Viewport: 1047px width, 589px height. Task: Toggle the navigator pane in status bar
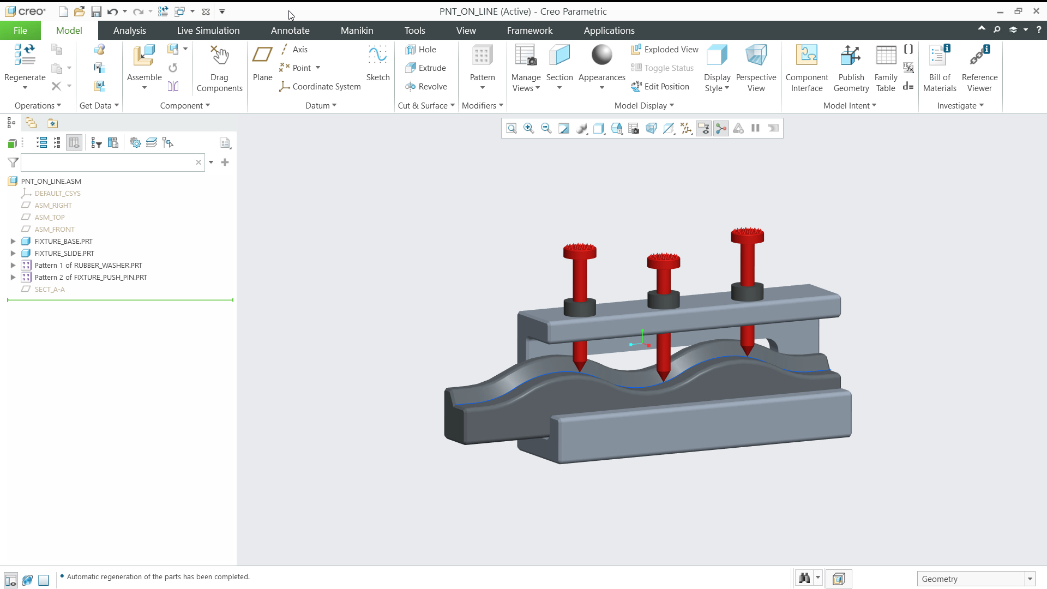(10, 580)
